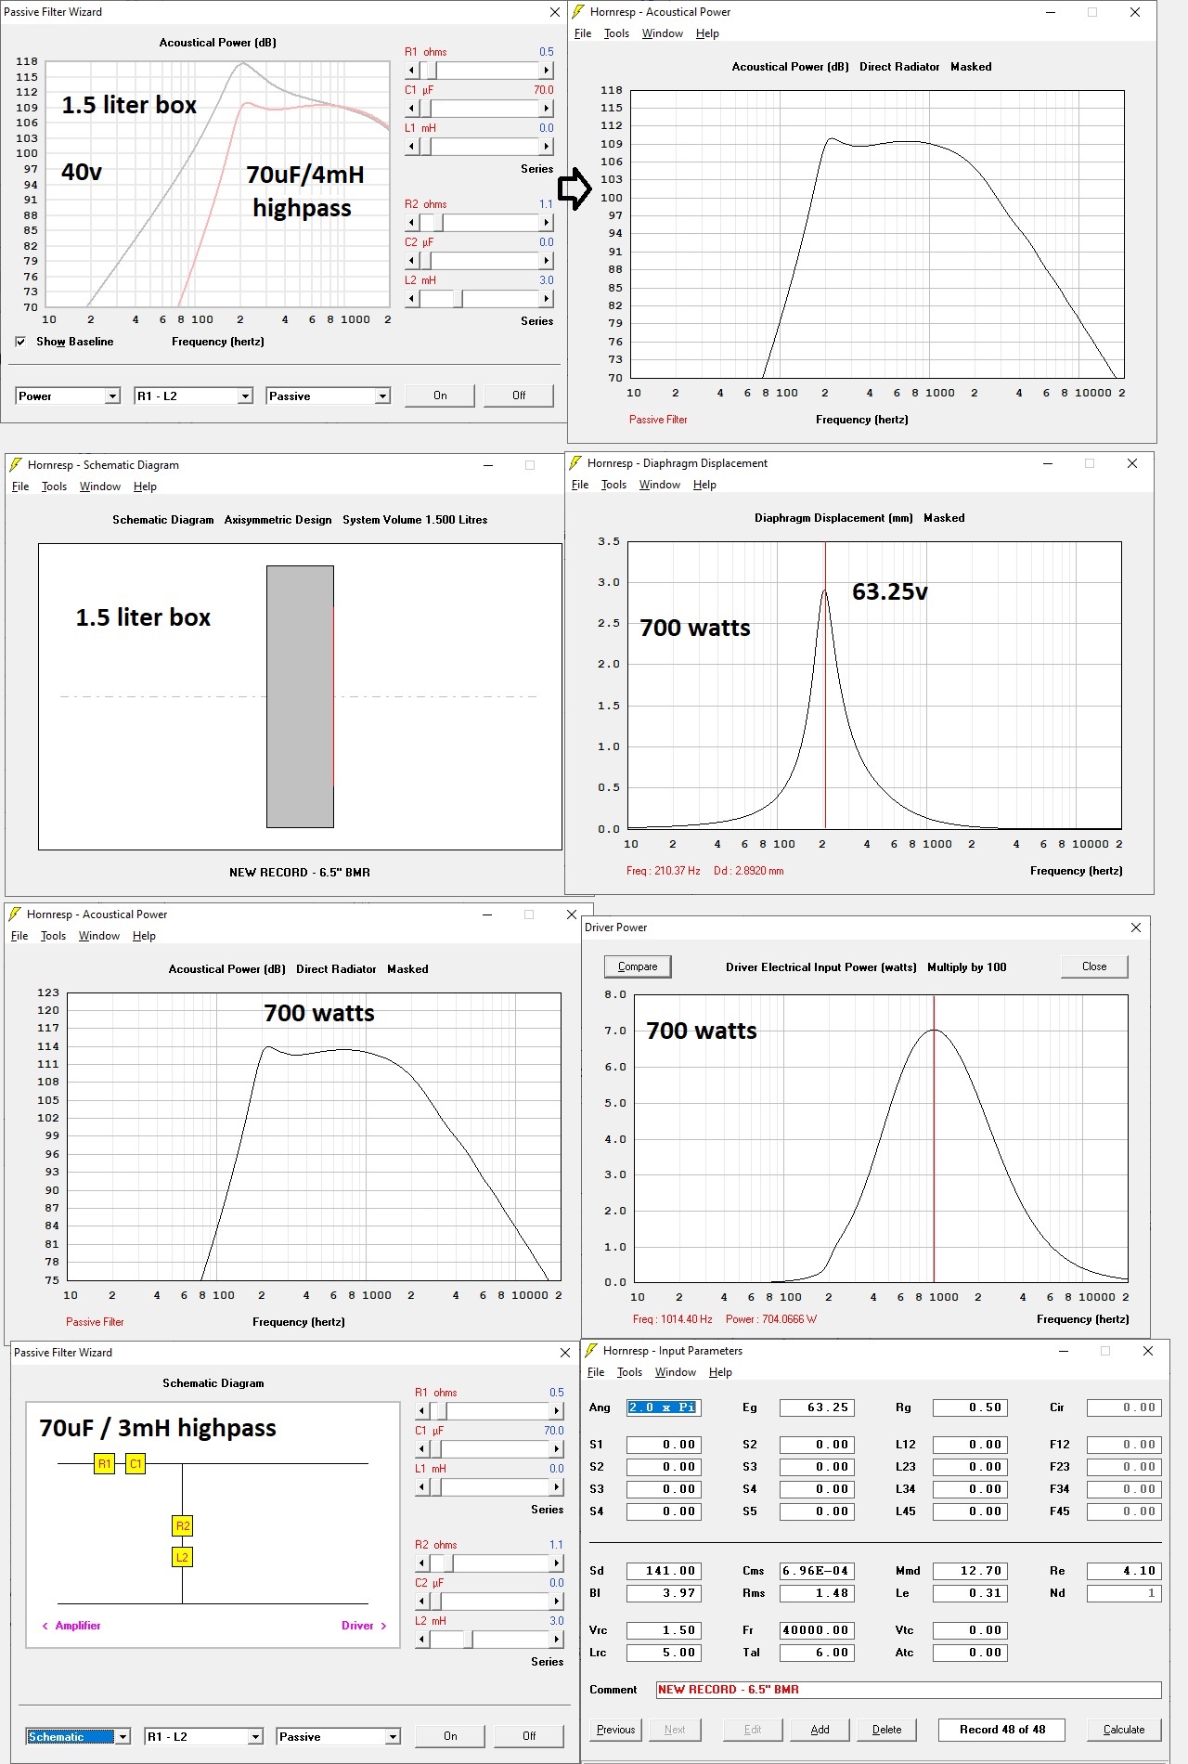The width and height of the screenshot is (1188, 1764).
Task: Click Previous button in Input Parameters
Action: click(616, 1730)
